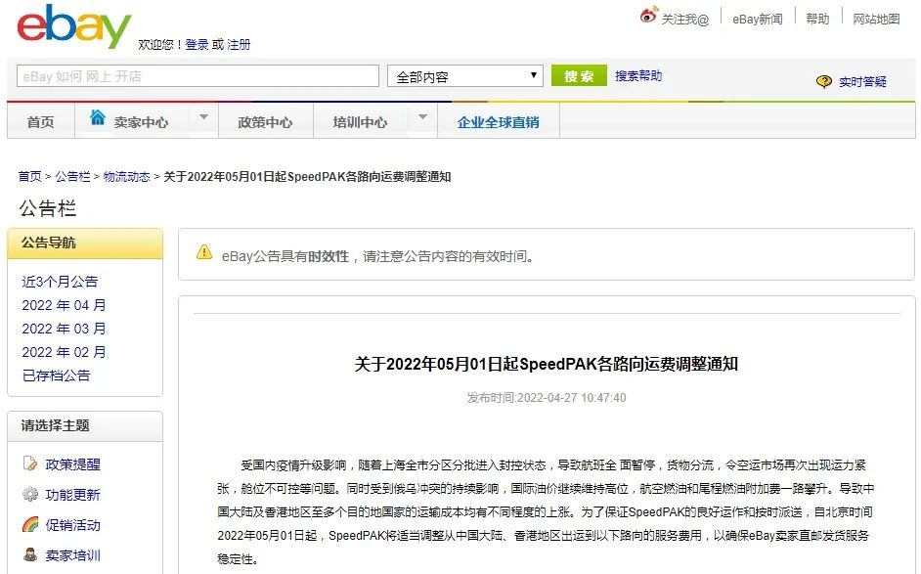This screenshot has width=921, height=574.
Task: Open the 已存档公告 archive link
Action: [56, 375]
